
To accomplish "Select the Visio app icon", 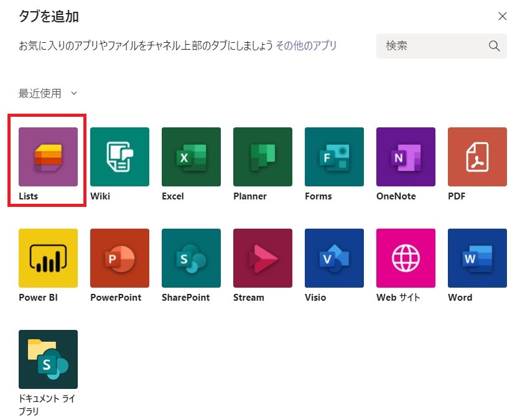I will coord(334,258).
